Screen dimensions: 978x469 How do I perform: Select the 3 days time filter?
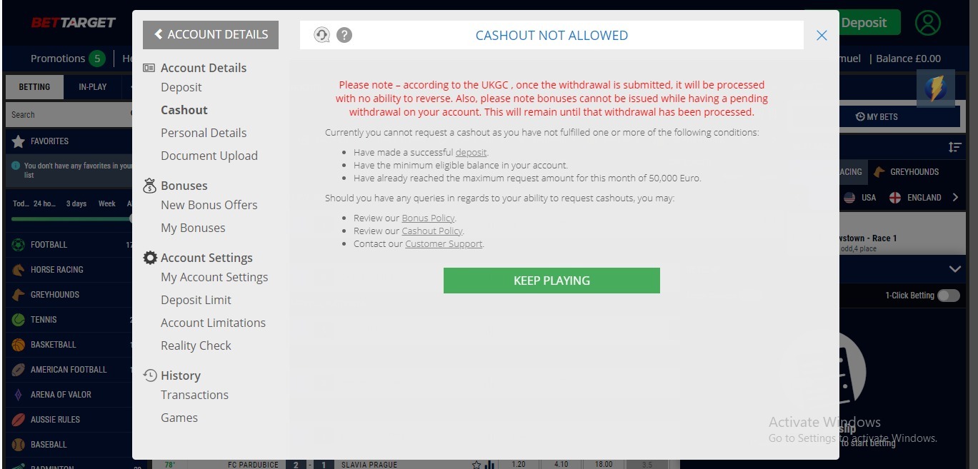click(x=76, y=203)
